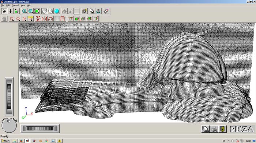Click the 12:19 system clock
256x143 pixels.
pyautogui.click(x=248, y=141)
